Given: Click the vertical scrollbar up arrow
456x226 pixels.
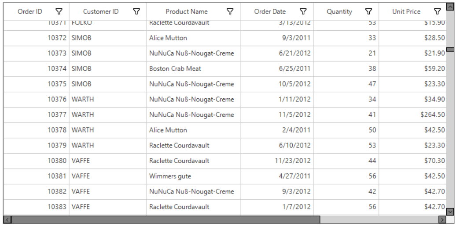Looking at the screenshot, I should pyautogui.click(x=450, y=7).
